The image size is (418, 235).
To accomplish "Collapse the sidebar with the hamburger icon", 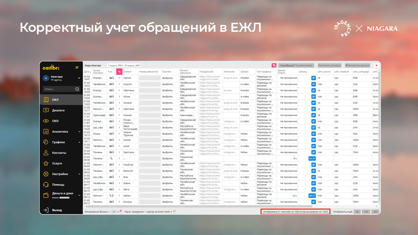I will (77, 68).
